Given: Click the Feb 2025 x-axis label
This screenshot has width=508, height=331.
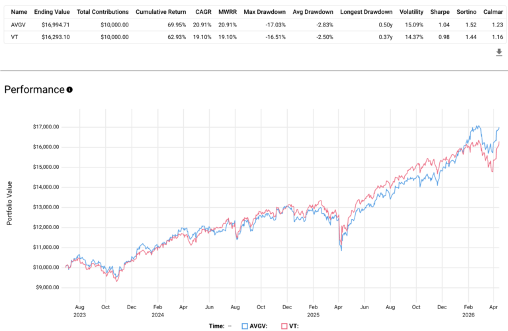Looking at the screenshot, I should (x=314, y=311).
